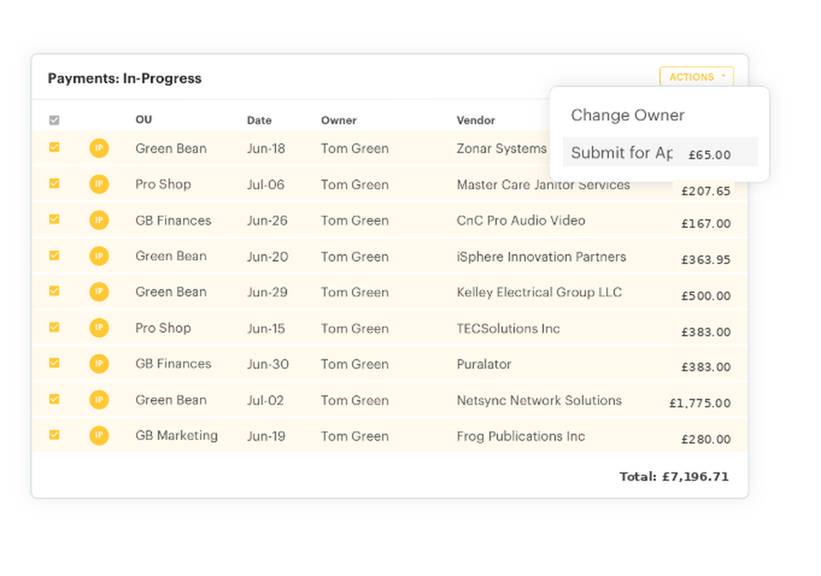Click the £1,775.00 amount
Image resolution: width=821 pixels, height=576 pixels.
click(x=700, y=403)
